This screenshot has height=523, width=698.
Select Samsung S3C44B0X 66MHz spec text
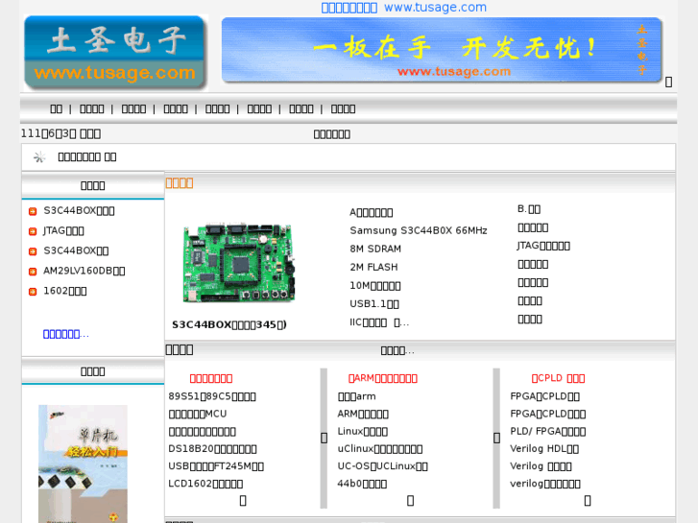pyautogui.click(x=419, y=230)
